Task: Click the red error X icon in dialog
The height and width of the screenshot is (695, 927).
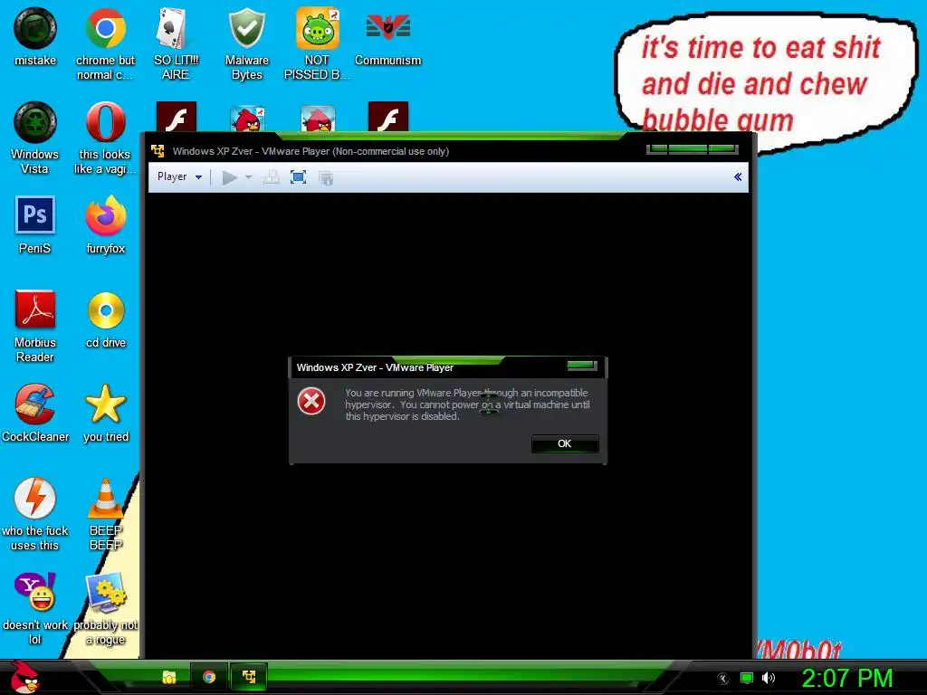Action: tap(311, 402)
